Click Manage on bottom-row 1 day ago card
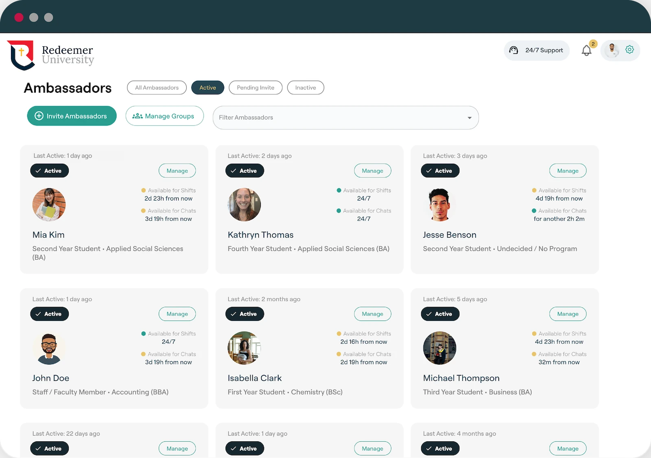Viewport: 651px width, 458px height. (373, 449)
